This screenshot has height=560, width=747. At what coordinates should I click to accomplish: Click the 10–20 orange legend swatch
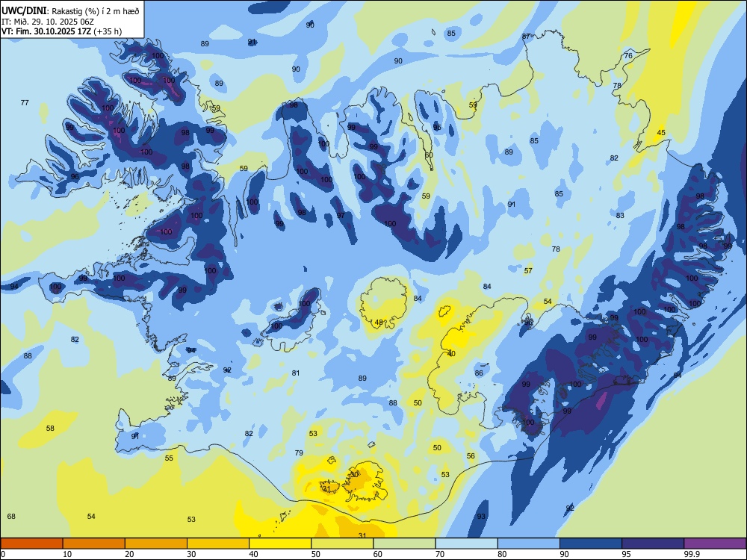click(x=94, y=544)
